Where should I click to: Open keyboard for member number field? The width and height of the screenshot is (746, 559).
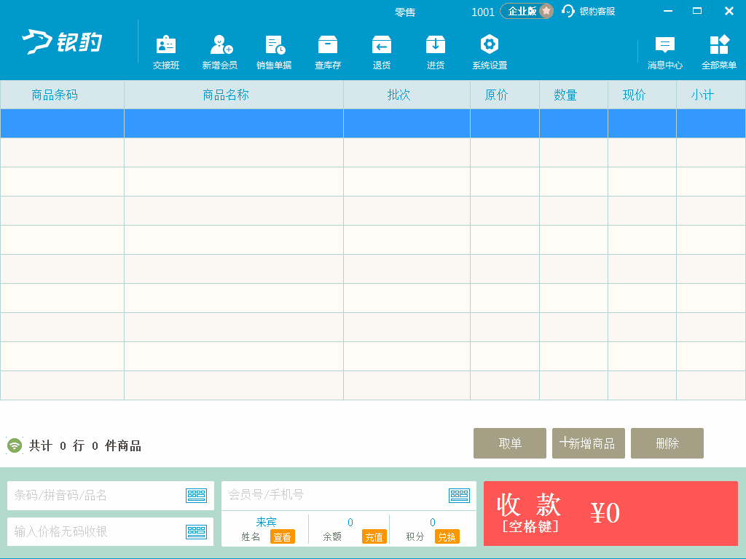point(459,495)
